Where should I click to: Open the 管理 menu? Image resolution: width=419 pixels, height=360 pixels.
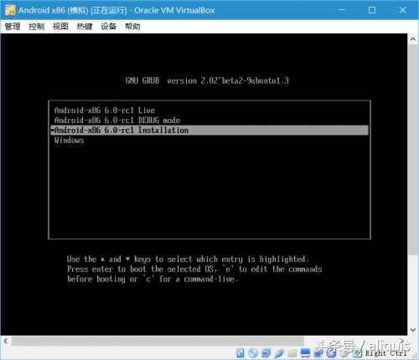[x=13, y=27]
